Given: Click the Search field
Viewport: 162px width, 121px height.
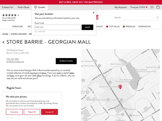Looking at the screenshot, I should click(135, 17).
